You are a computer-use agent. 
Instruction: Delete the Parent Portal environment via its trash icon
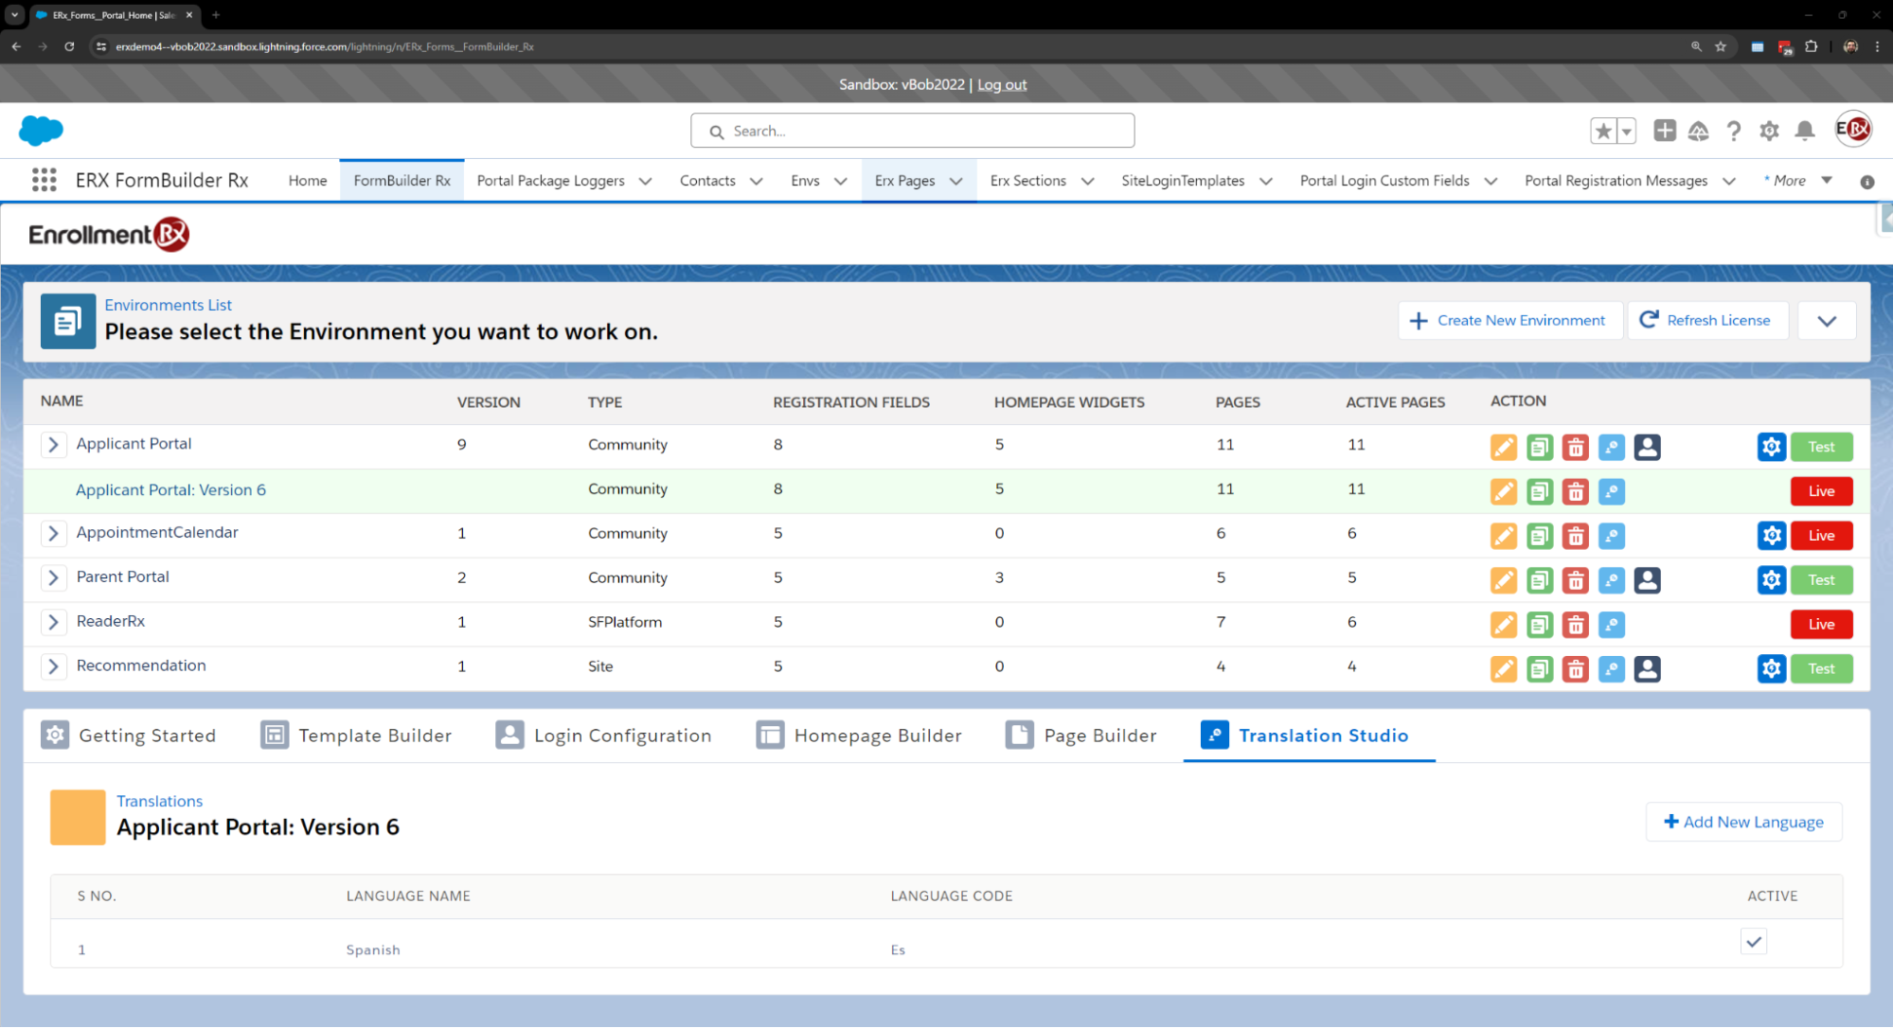(1576, 580)
